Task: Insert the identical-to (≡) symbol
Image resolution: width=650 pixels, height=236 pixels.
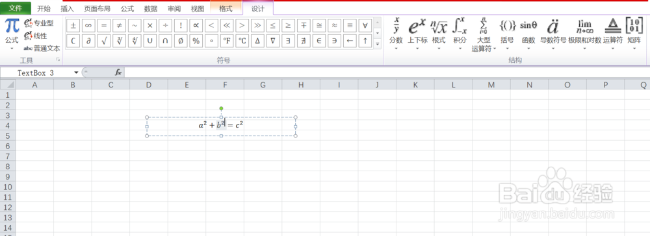Action: click(350, 25)
